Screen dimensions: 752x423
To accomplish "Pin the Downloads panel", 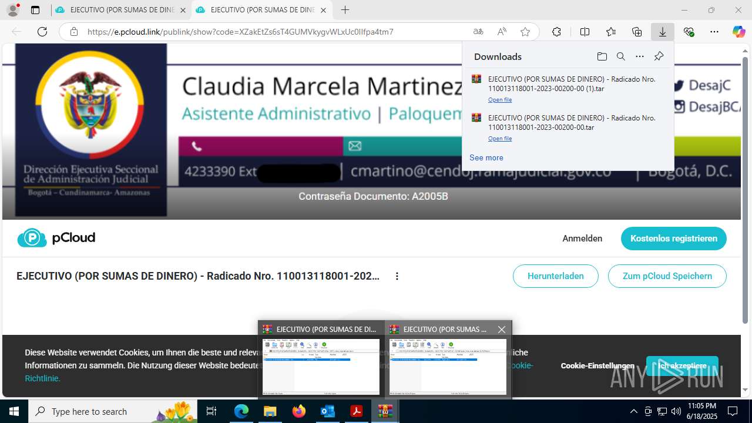I will pyautogui.click(x=659, y=56).
